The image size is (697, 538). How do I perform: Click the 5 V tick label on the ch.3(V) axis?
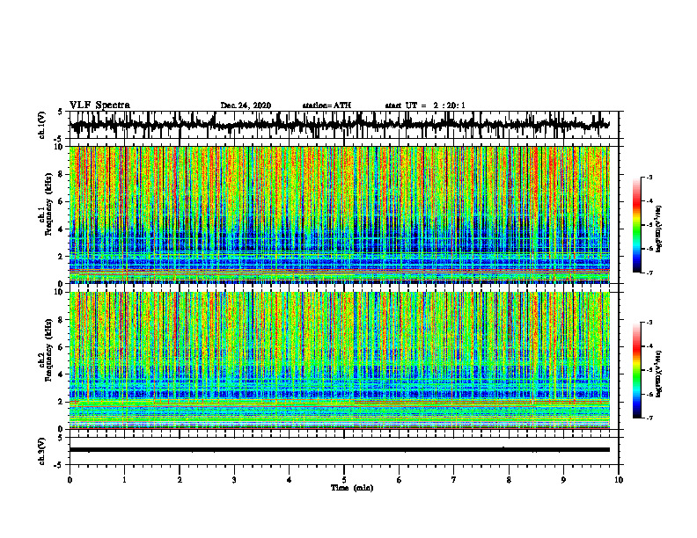(x=60, y=438)
